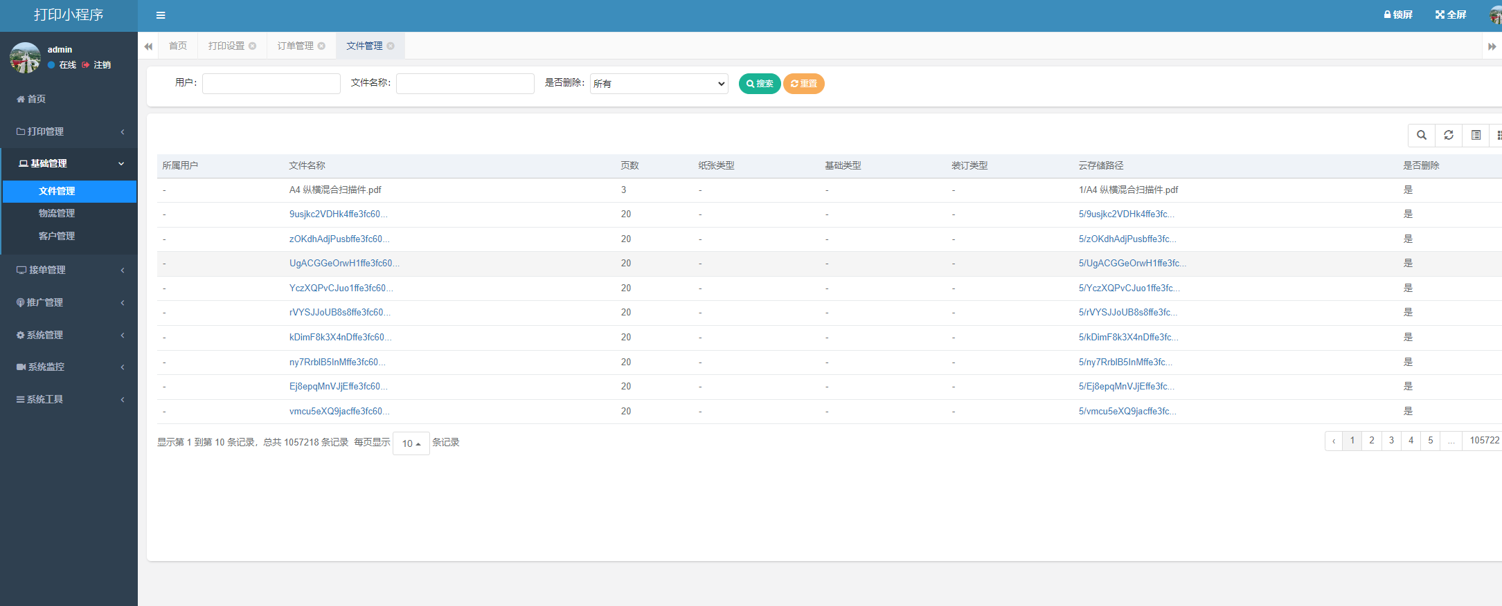Go to page 4
1502x606 pixels.
[x=1411, y=441]
